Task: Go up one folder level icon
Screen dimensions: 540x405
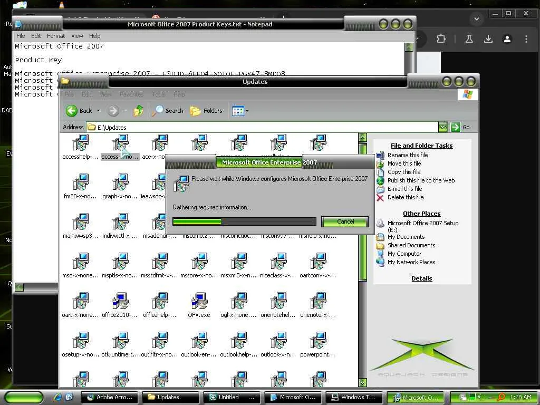Action: (139, 111)
